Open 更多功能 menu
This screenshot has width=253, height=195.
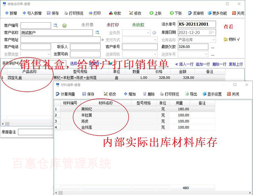pyautogui.click(x=217, y=13)
